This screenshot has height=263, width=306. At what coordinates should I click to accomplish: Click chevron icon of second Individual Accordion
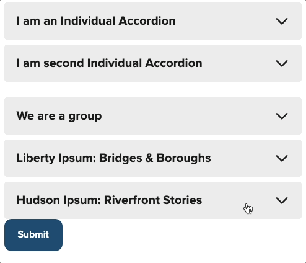pyautogui.click(x=282, y=63)
